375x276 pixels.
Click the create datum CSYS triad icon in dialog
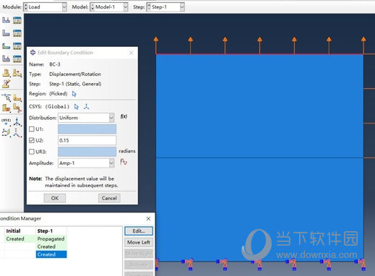[86, 106]
